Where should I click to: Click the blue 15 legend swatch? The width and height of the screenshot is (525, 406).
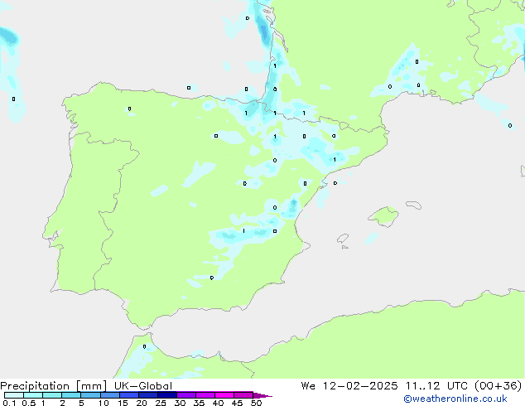pos(129,395)
